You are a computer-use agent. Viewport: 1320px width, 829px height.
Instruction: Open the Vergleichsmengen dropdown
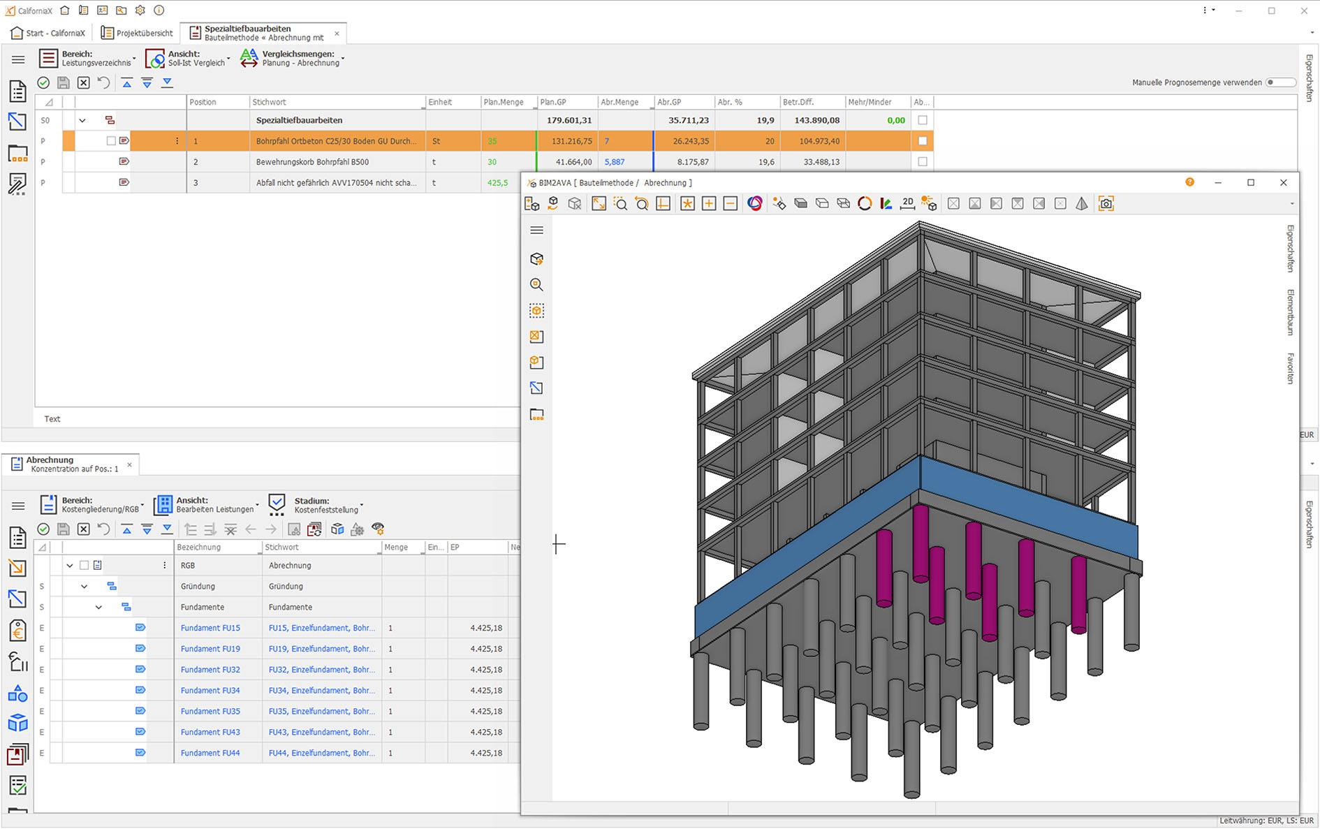pos(300,58)
